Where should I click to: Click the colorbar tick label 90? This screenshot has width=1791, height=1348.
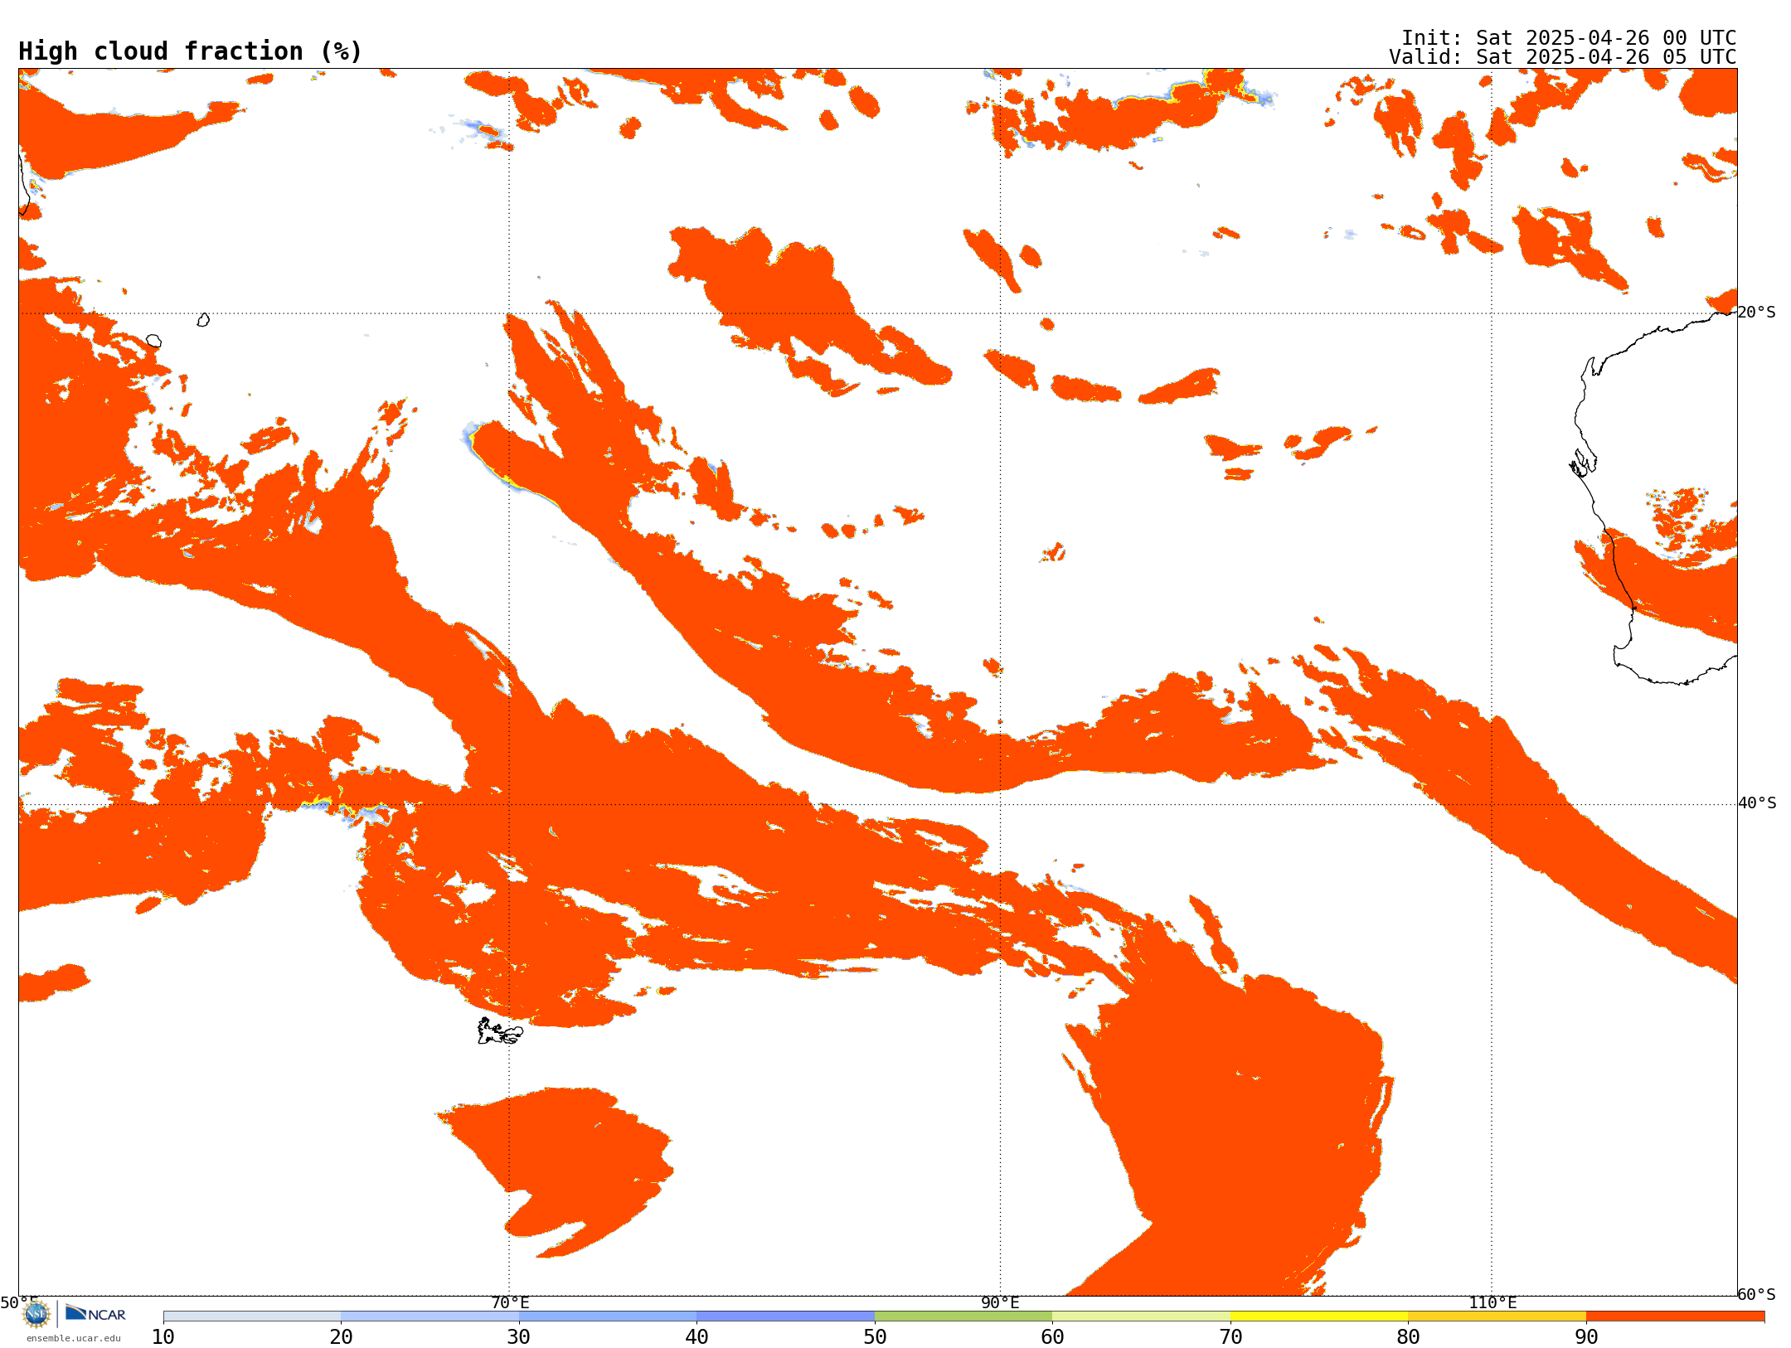point(1586,1337)
